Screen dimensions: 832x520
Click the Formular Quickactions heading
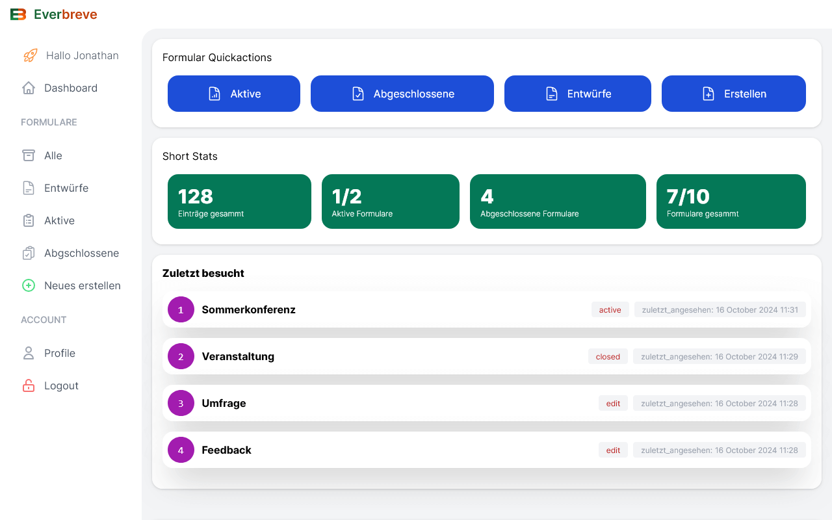pos(217,57)
